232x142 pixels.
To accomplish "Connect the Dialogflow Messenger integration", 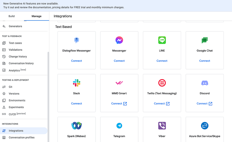I will pyautogui.click(x=76, y=61).
